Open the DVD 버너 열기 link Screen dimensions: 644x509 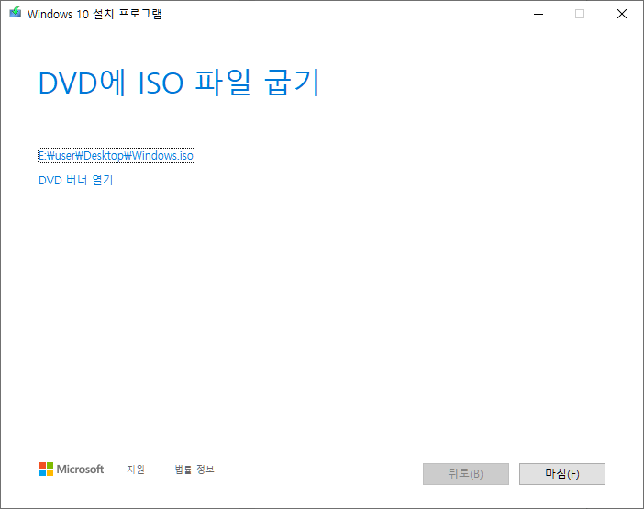(75, 180)
